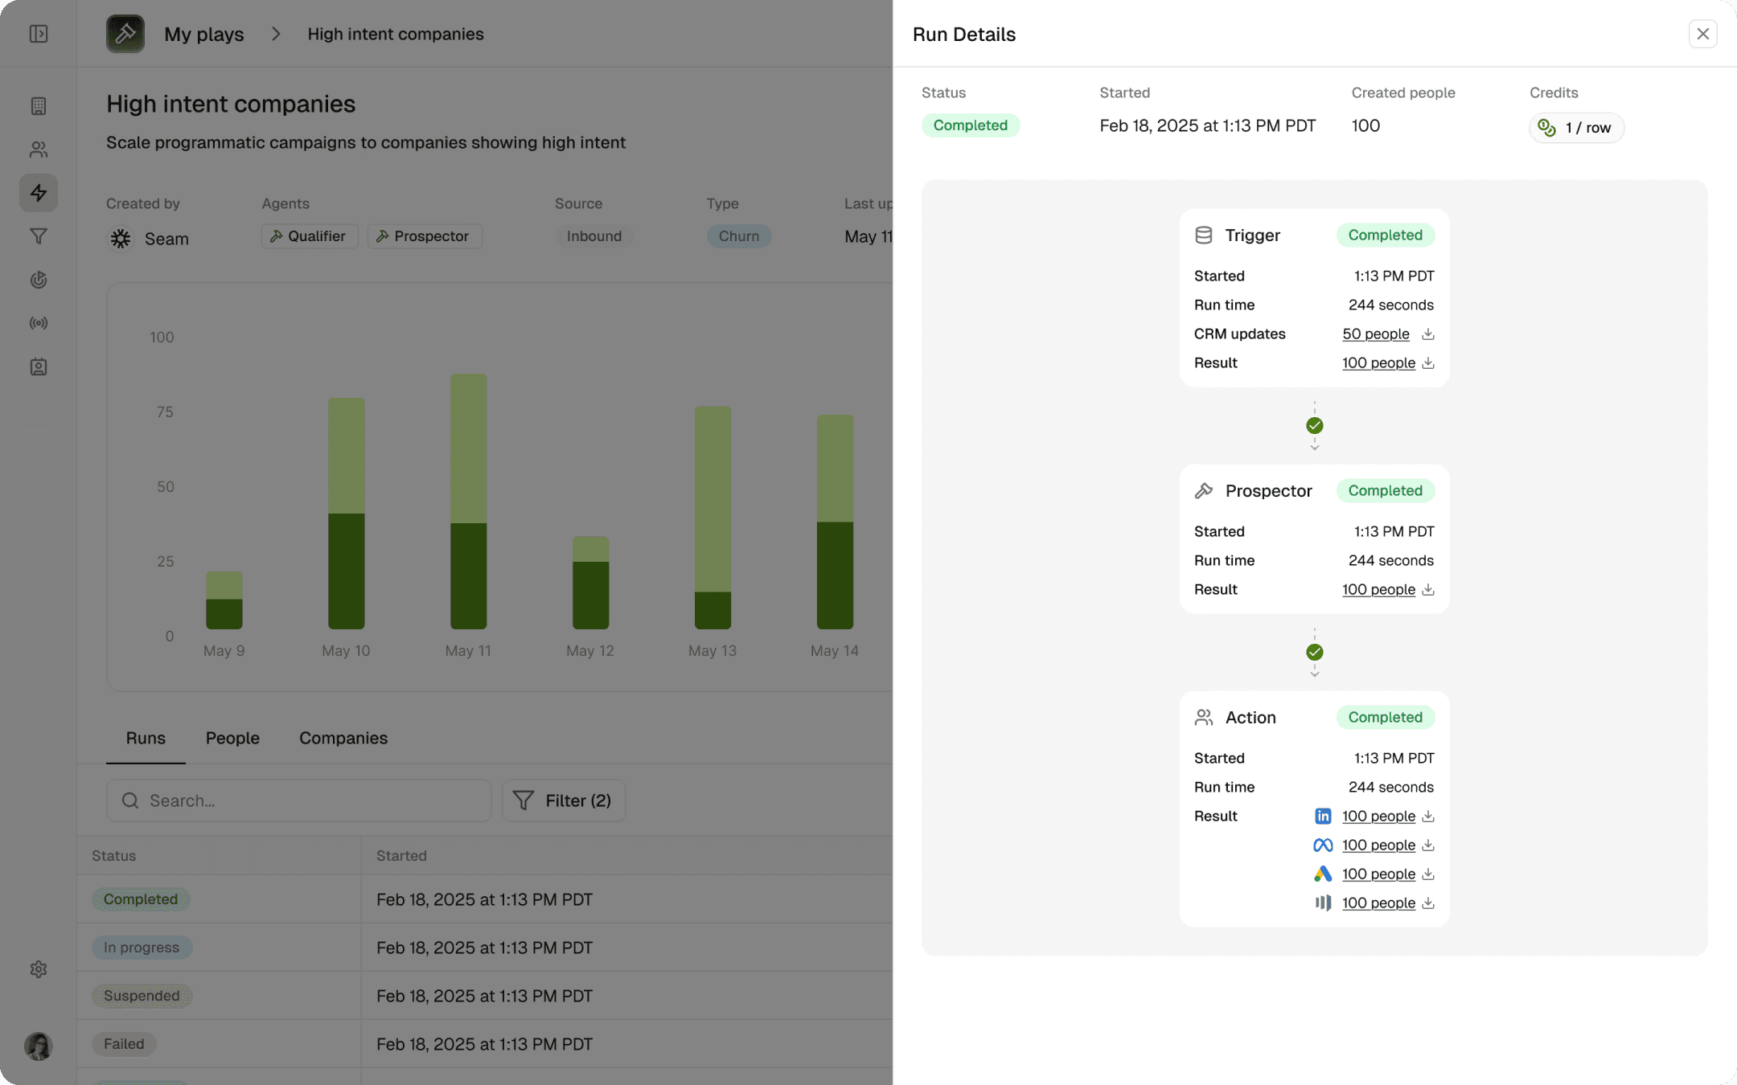Open the Trigger '100 people' result link
Screen dimensions: 1737x1085
tap(1378, 362)
